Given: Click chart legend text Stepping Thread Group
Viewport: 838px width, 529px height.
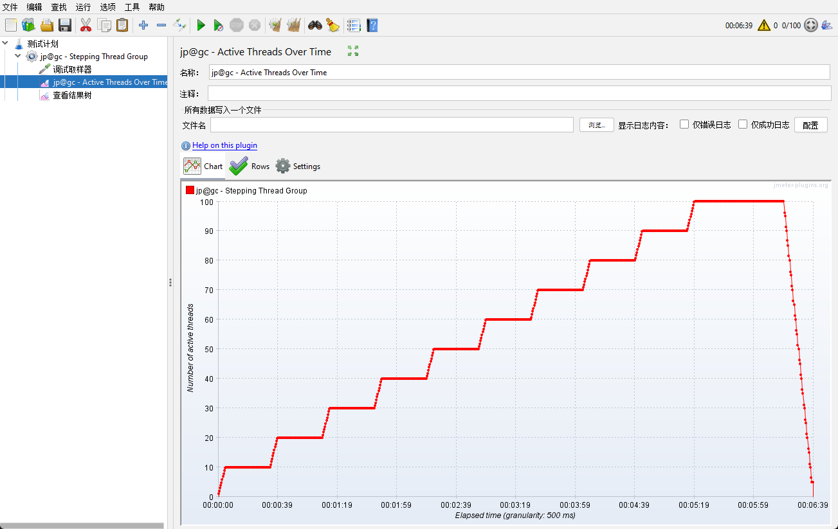Looking at the screenshot, I should point(251,191).
